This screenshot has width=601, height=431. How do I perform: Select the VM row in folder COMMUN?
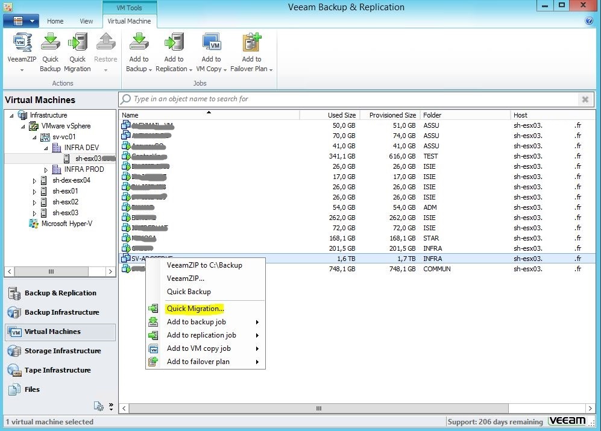pos(357,269)
